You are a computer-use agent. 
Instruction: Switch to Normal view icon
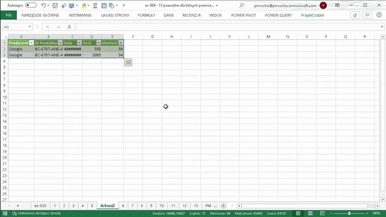(x=298, y=213)
